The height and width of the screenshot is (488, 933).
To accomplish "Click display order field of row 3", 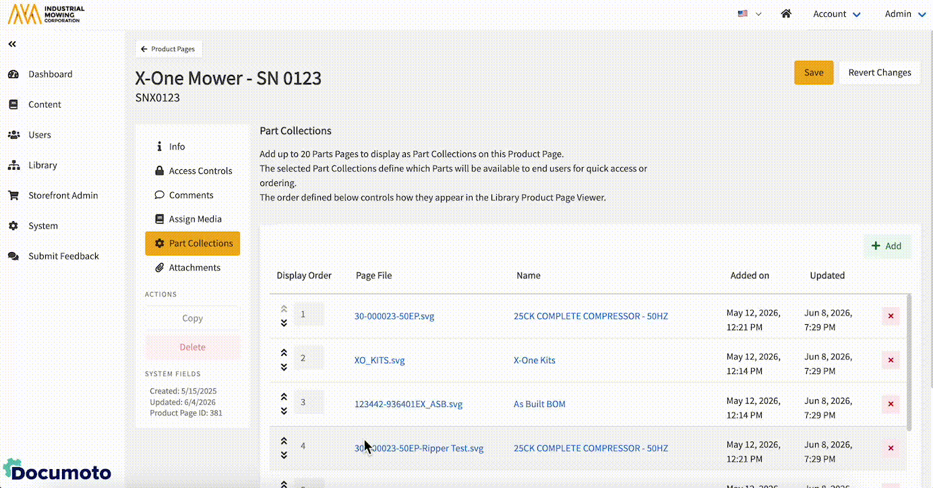I will tap(309, 402).
